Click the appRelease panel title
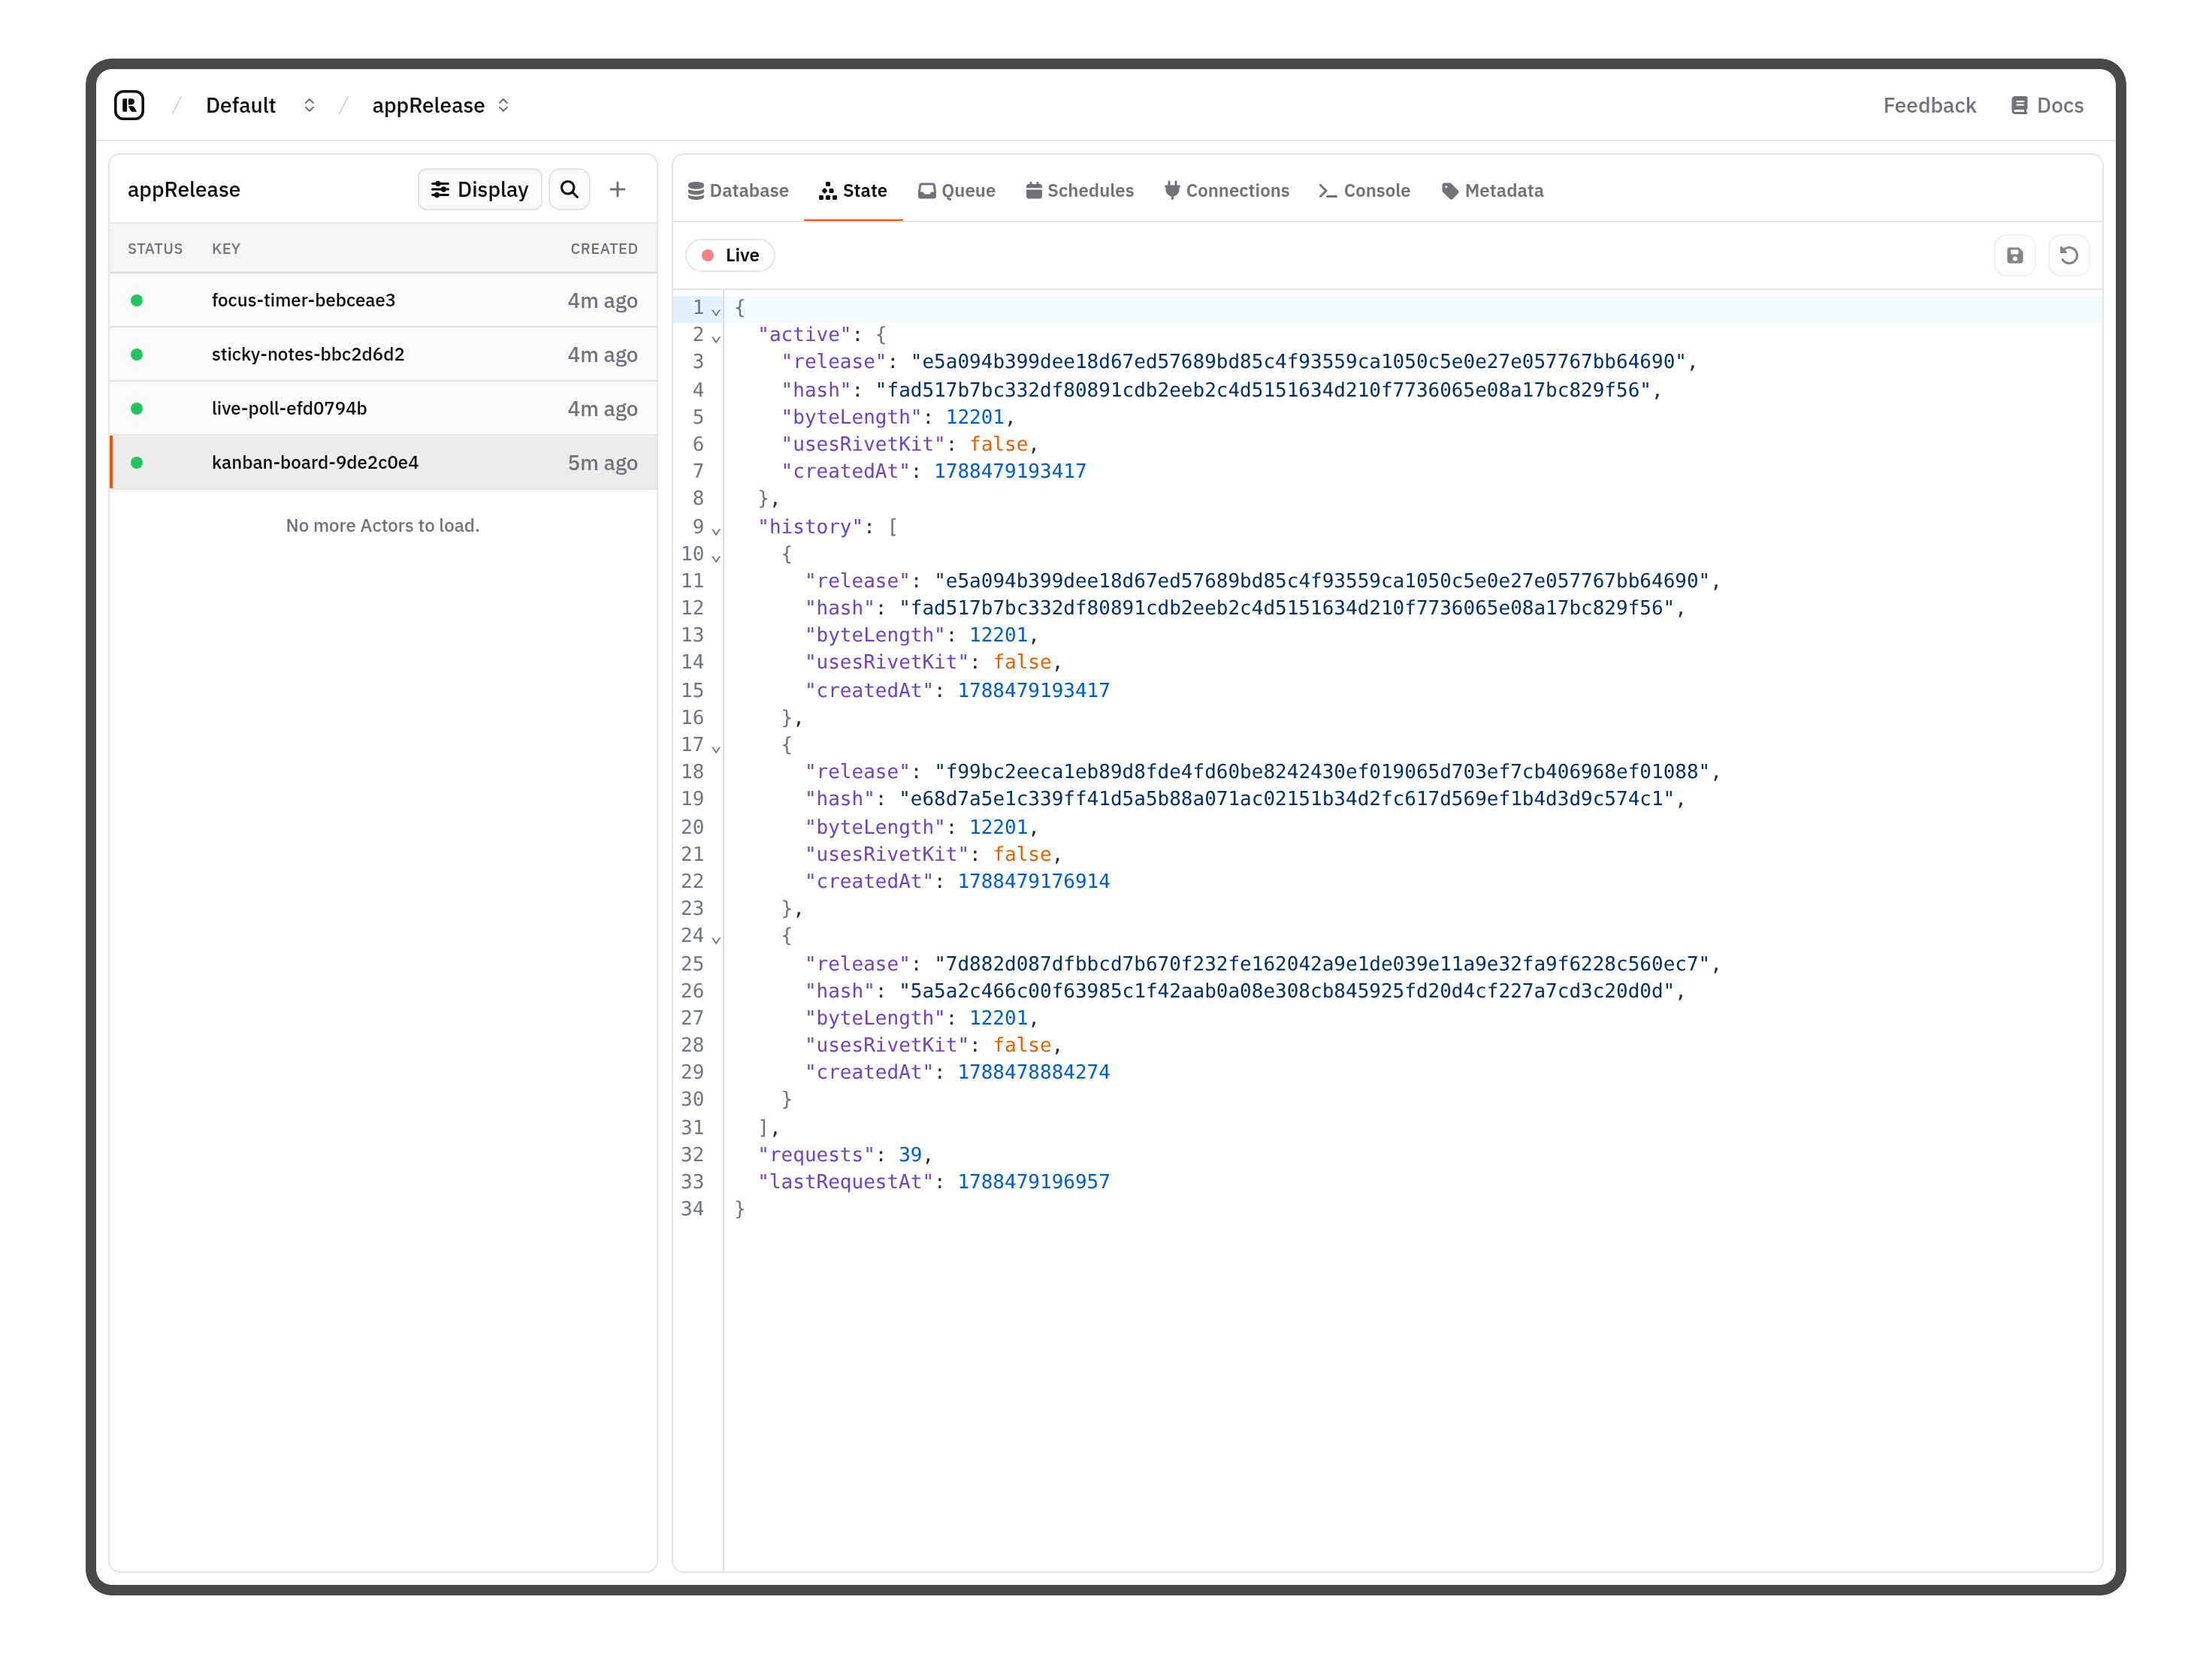This screenshot has height=1654, width=2212. [x=184, y=189]
